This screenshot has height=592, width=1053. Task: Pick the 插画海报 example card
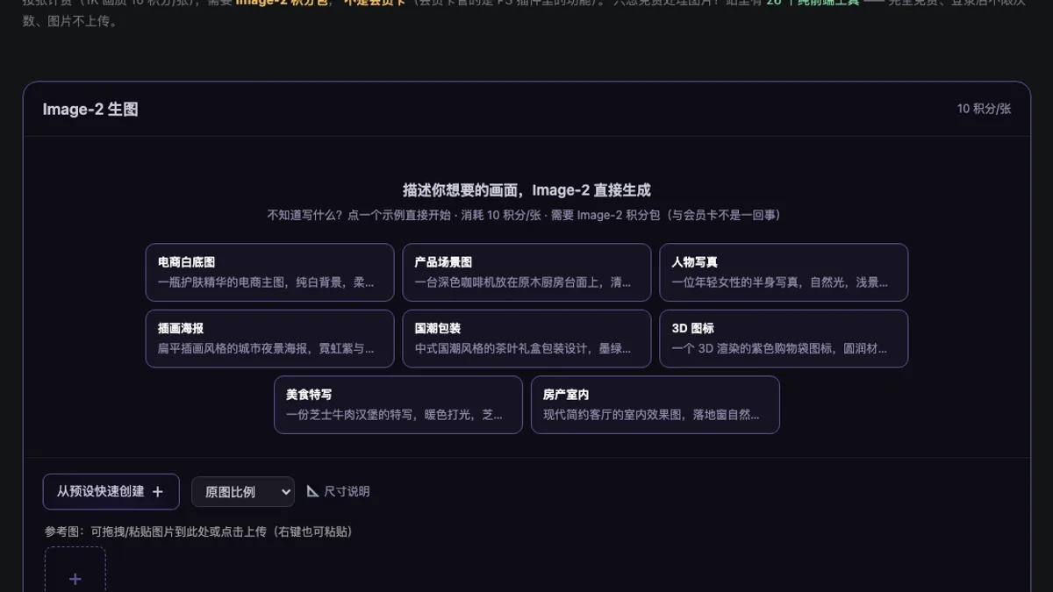(269, 339)
